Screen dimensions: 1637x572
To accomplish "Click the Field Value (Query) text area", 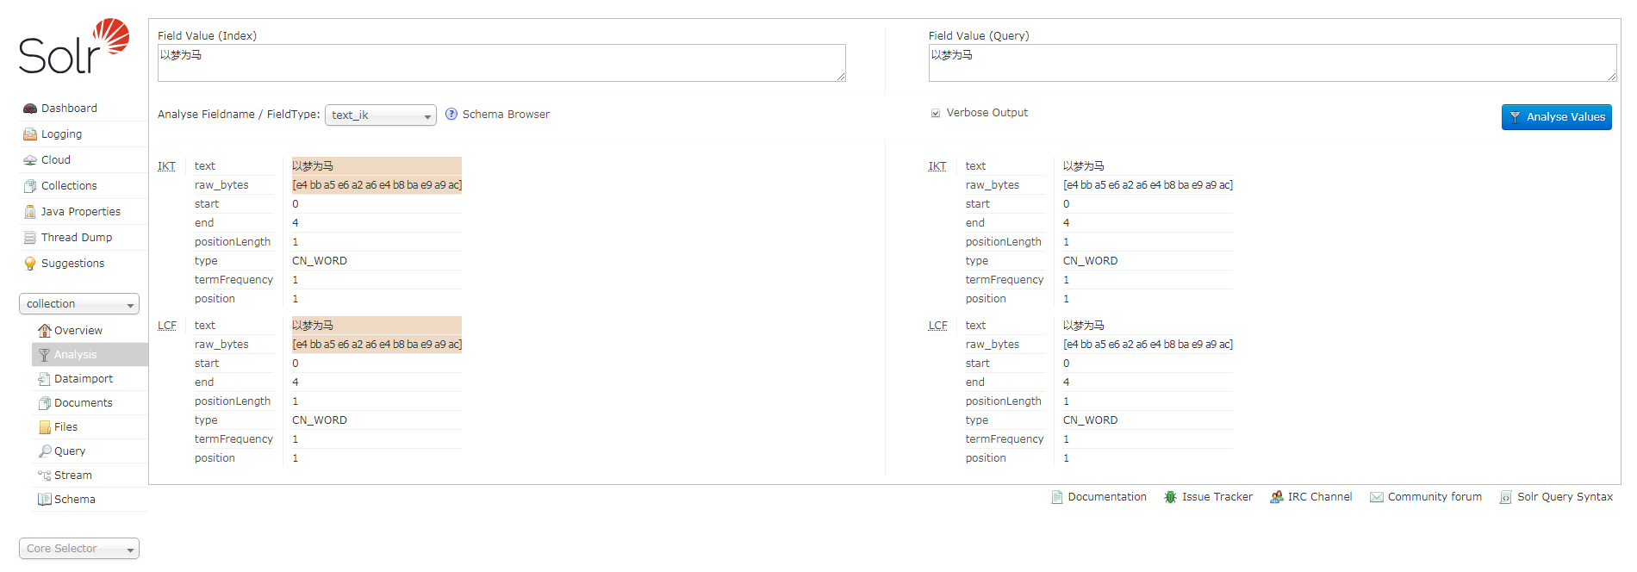I will (x=1272, y=63).
